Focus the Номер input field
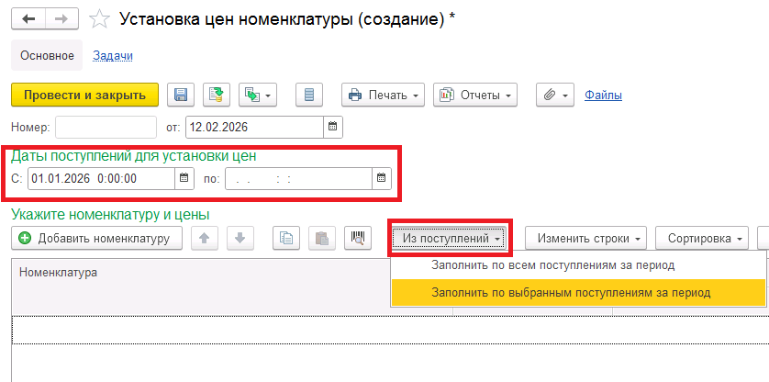This screenshot has width=769, height=382. [106, 128]
